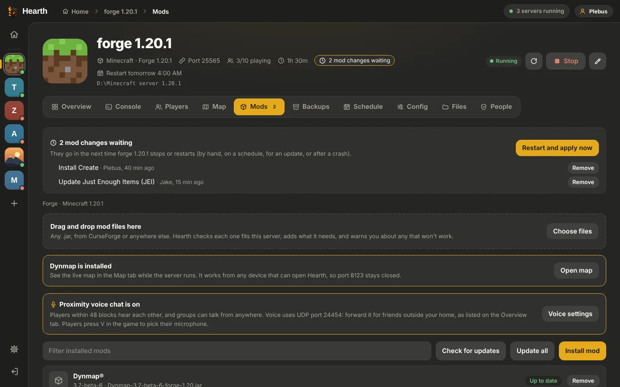Switch to the Schedule tab
The height and width of the screenshot is (387, 620).
click(363, 107)
